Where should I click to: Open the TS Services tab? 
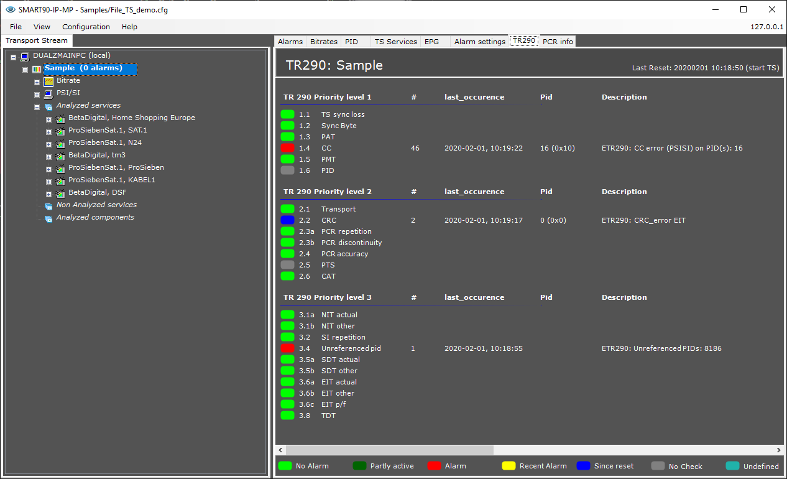[396, 42]
